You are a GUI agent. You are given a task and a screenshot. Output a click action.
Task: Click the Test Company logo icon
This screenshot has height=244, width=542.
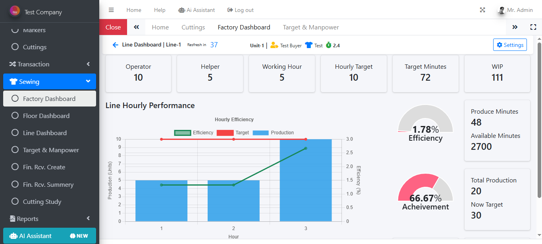15,11
